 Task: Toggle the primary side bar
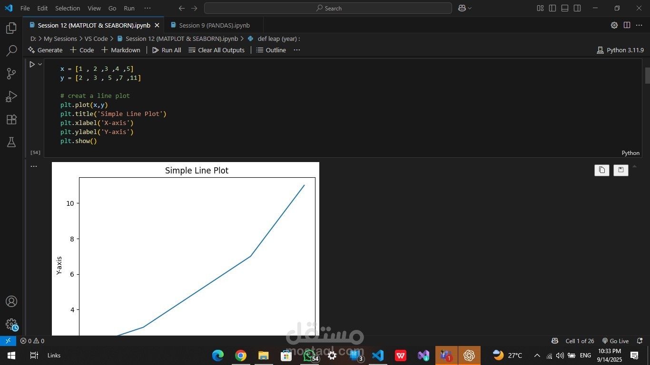pyautogui.click(x=552, y=8)
